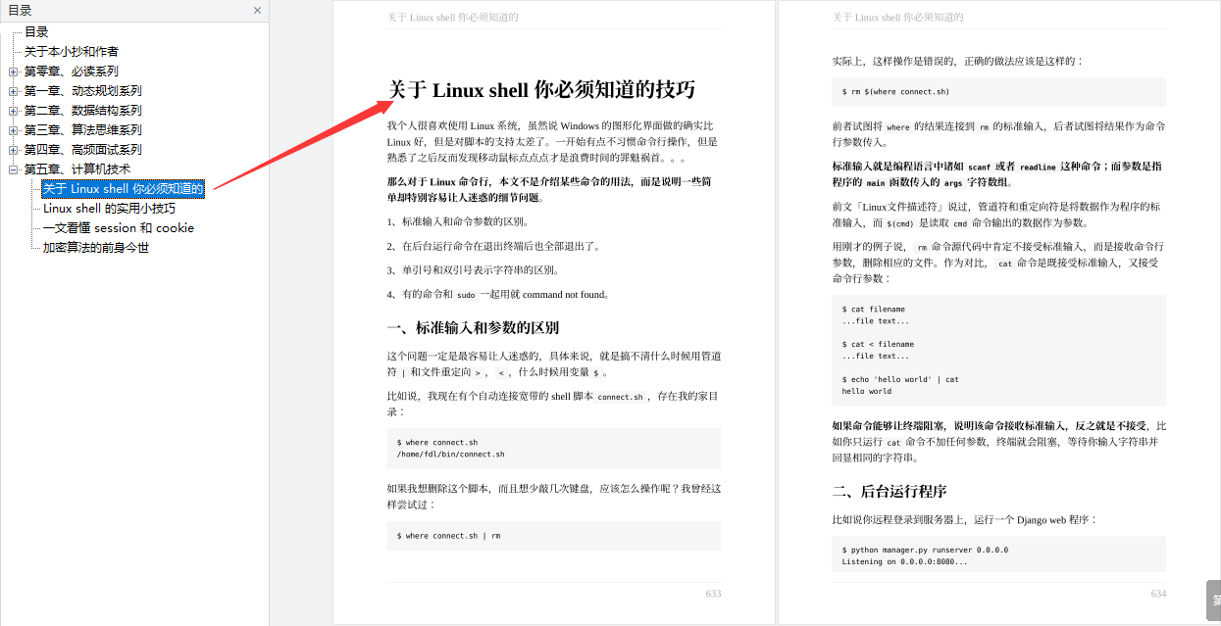Expand the 第一章、动态规划系列 node
Screen dimensions: 1221x626
point(13,91)
